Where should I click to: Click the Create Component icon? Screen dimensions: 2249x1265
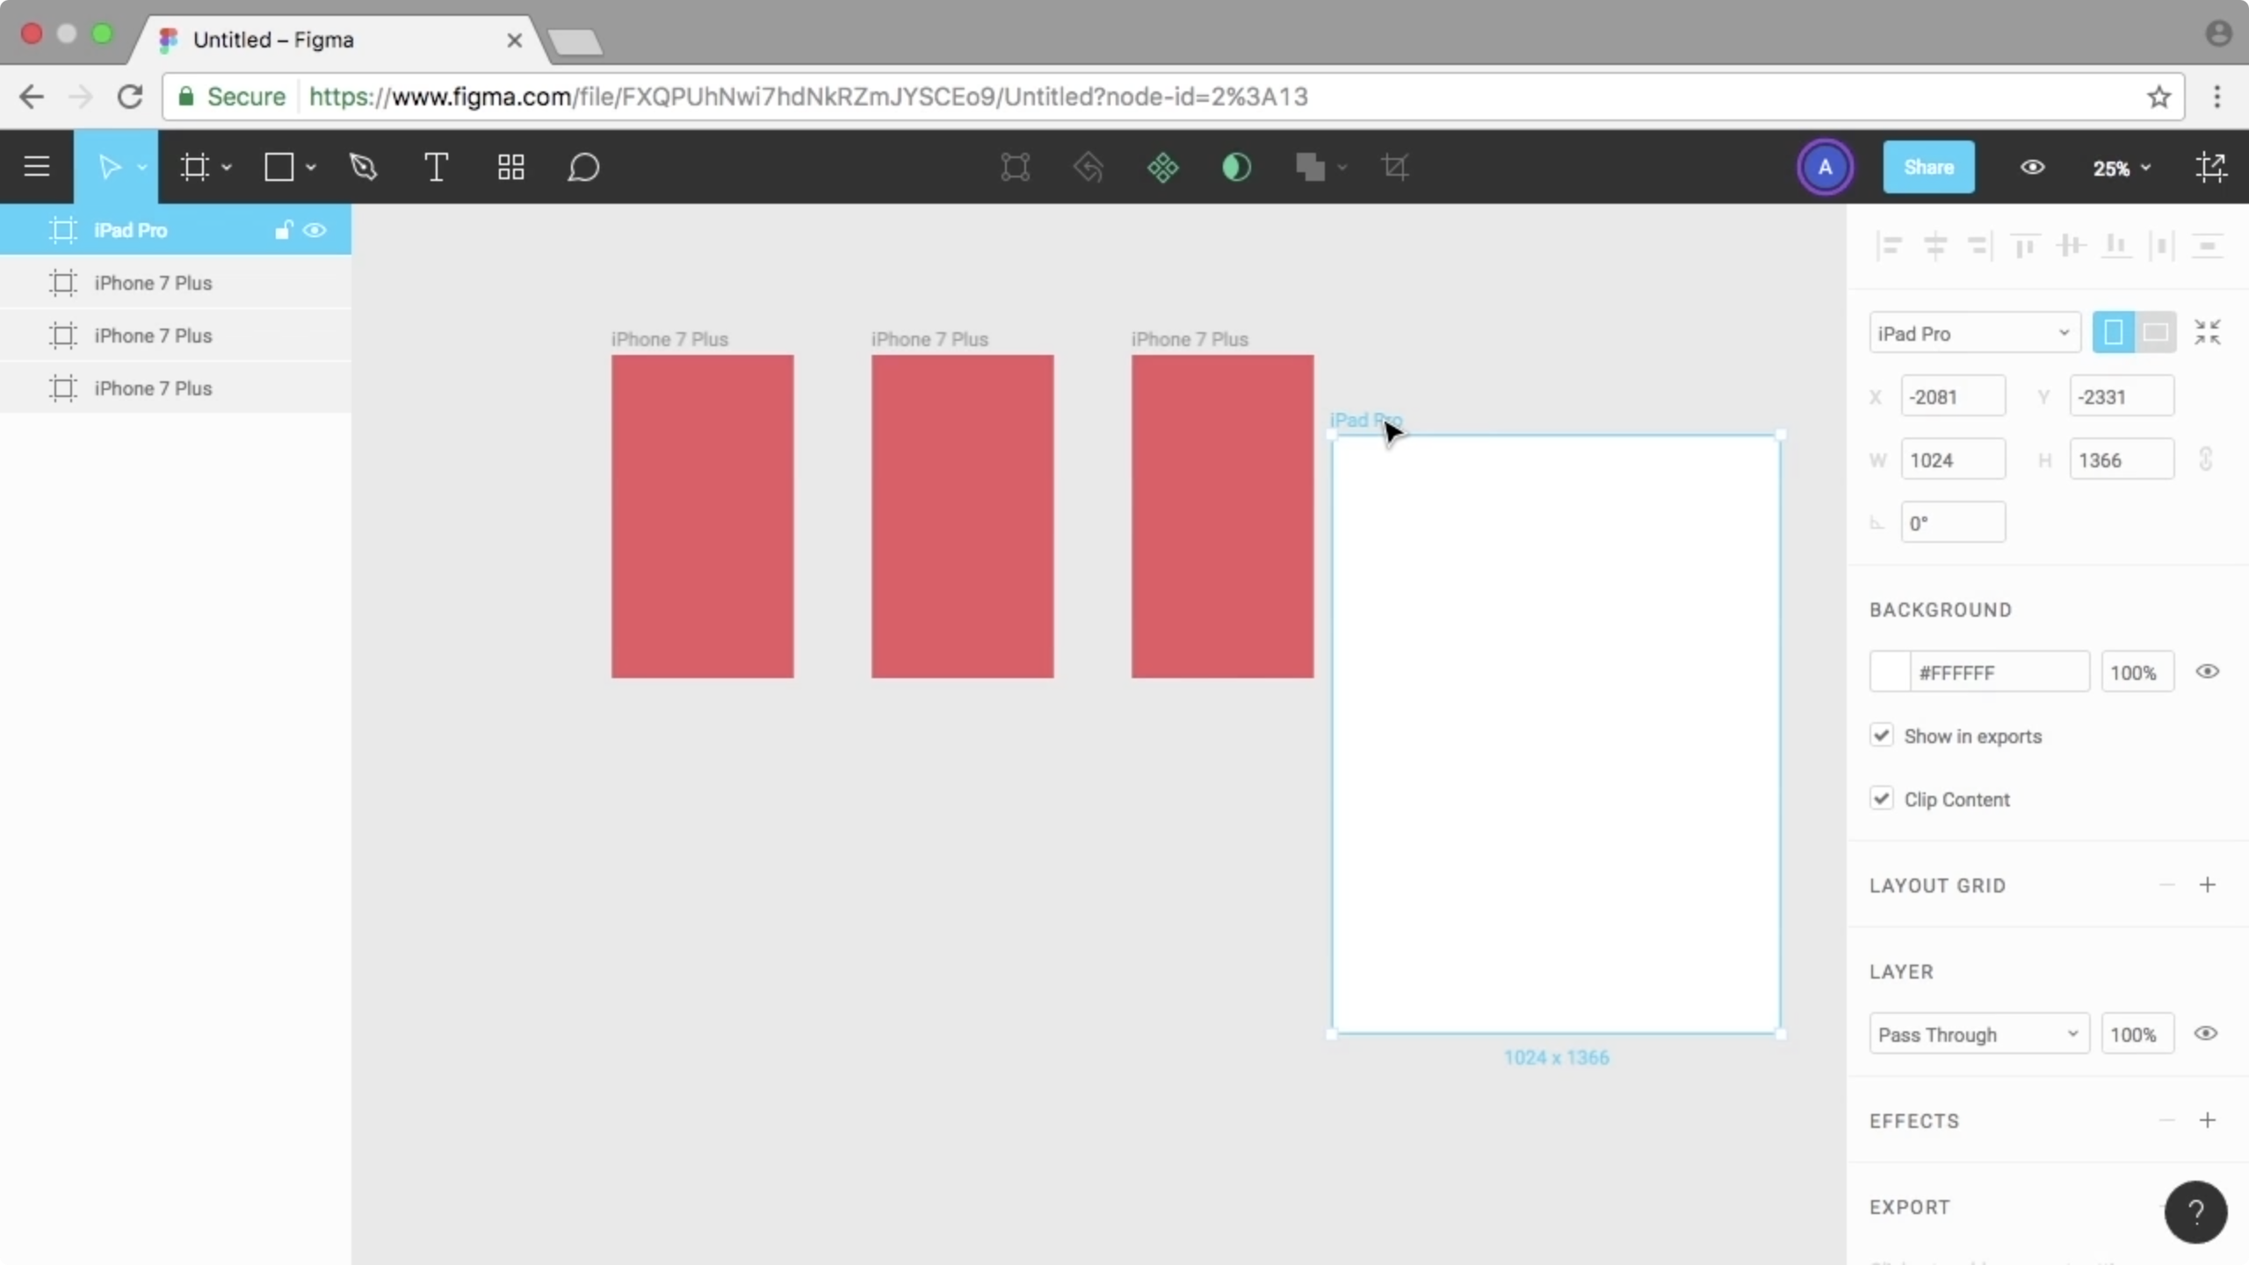point(1162,167)
